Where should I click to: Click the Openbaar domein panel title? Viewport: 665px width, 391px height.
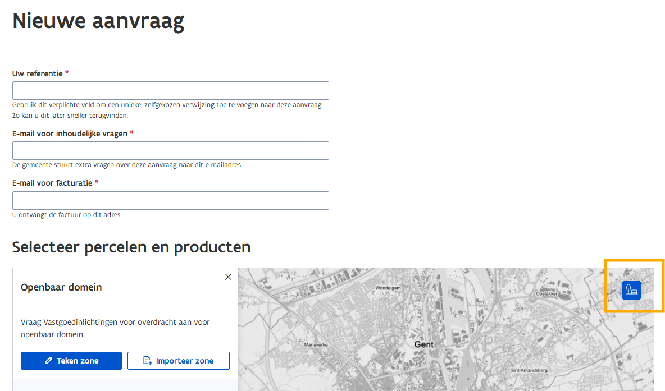(61, 287)
